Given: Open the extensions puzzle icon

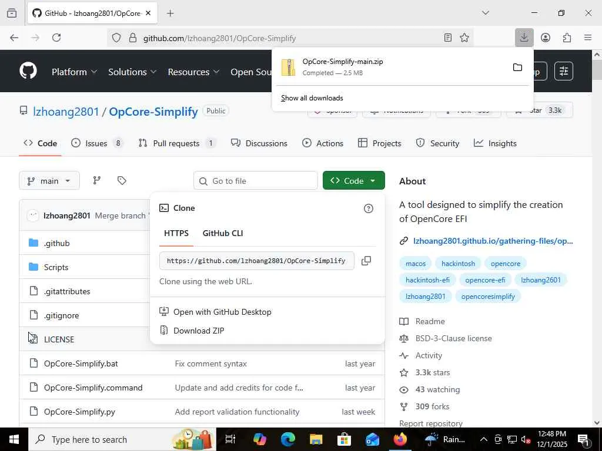Looking at the screenshot, I should [x=567, y=38].
